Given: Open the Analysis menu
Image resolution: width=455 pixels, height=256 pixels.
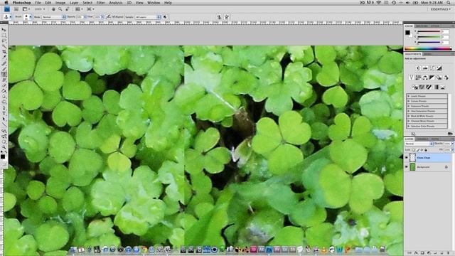Looking at the screenshot, I should 115,3.
